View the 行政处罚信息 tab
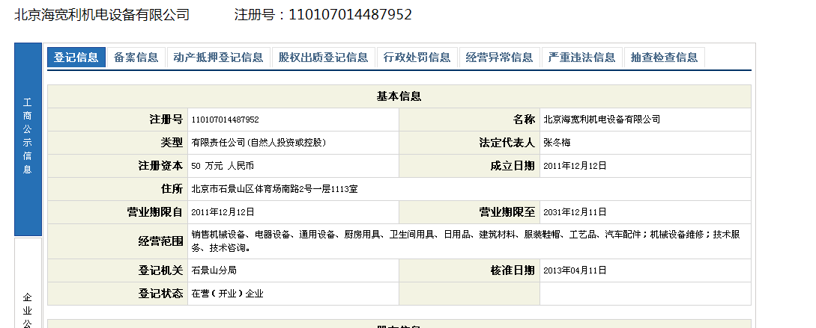 tap(417, 58)
